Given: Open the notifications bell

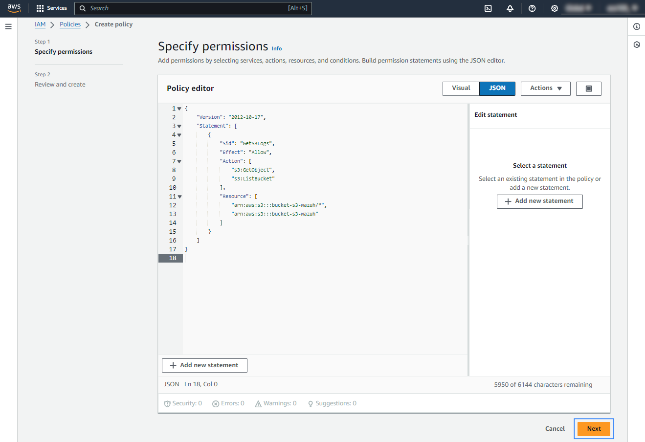Looking at the screenshot, I should [510, 8].
